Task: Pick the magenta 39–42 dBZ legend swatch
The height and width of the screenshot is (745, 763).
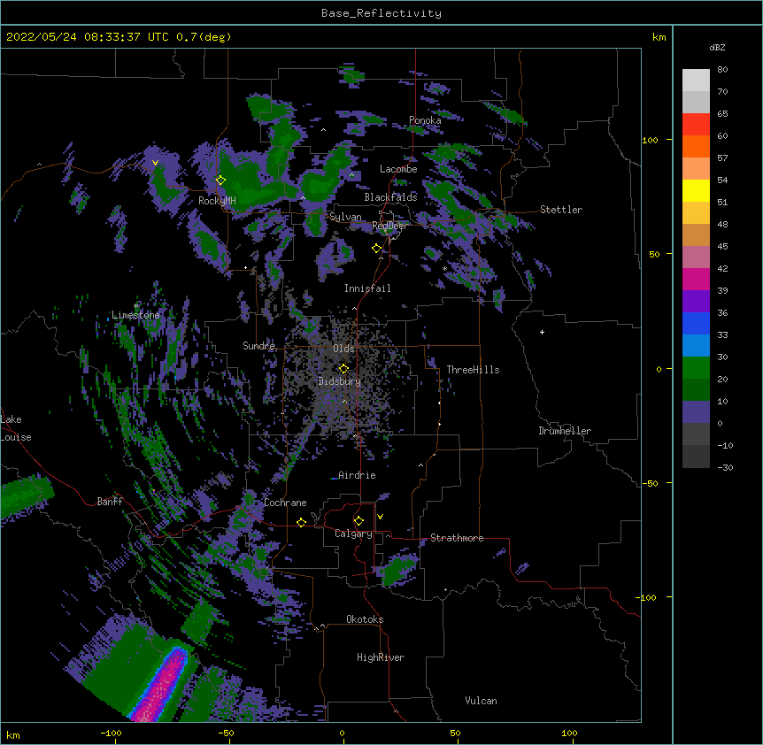Action: click(696, 279)
